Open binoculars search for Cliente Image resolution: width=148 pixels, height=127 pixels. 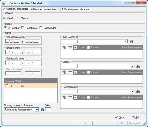coord(138,66)
